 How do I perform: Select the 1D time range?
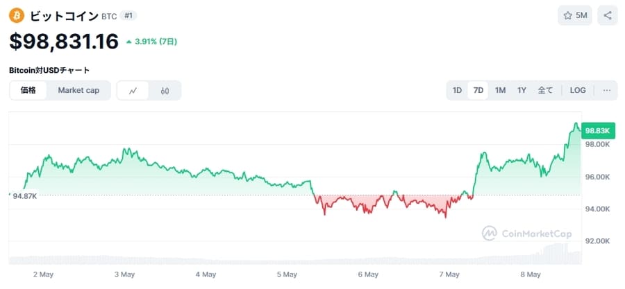(x=457, y=90)
